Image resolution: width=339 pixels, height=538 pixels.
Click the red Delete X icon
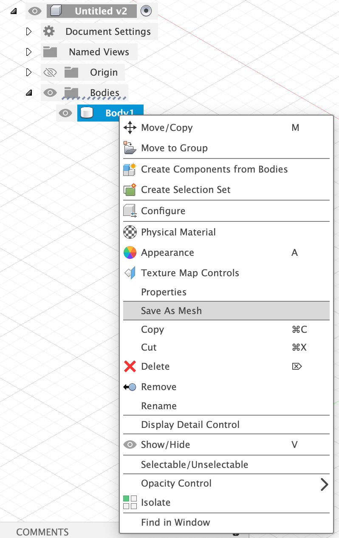click(130, 366)
